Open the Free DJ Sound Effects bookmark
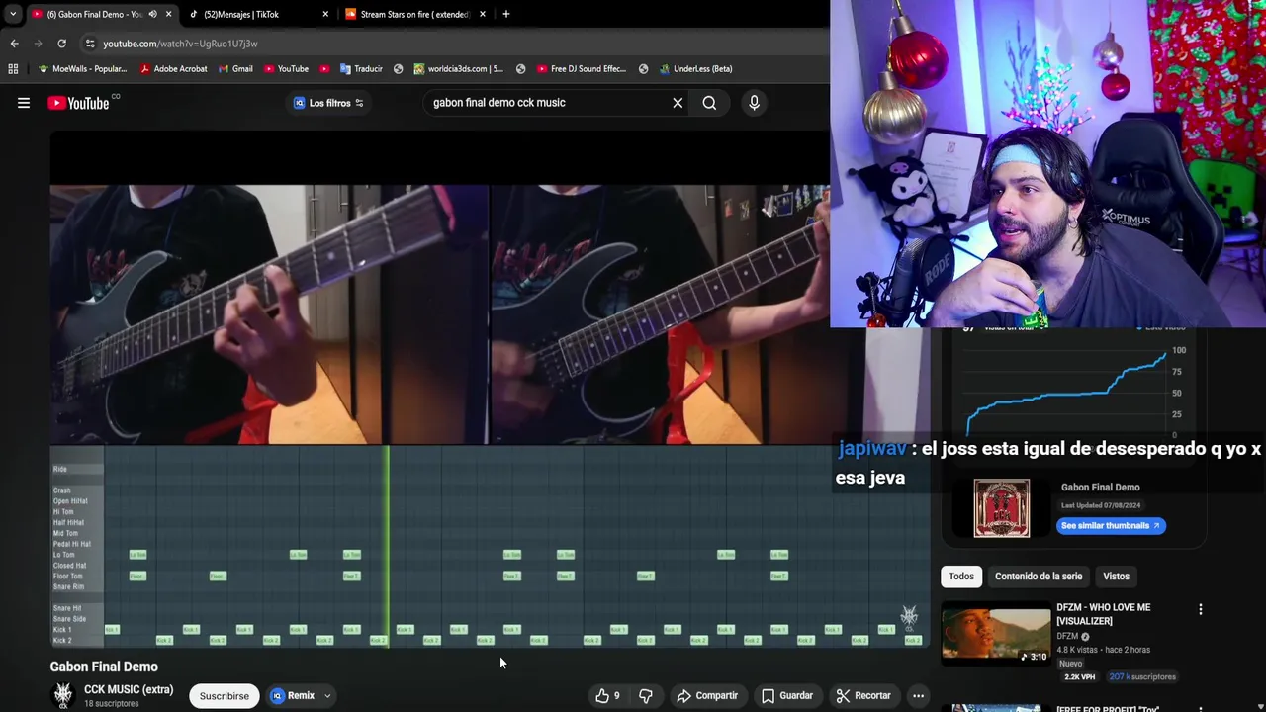1266x712 pixels. point(582,69)
